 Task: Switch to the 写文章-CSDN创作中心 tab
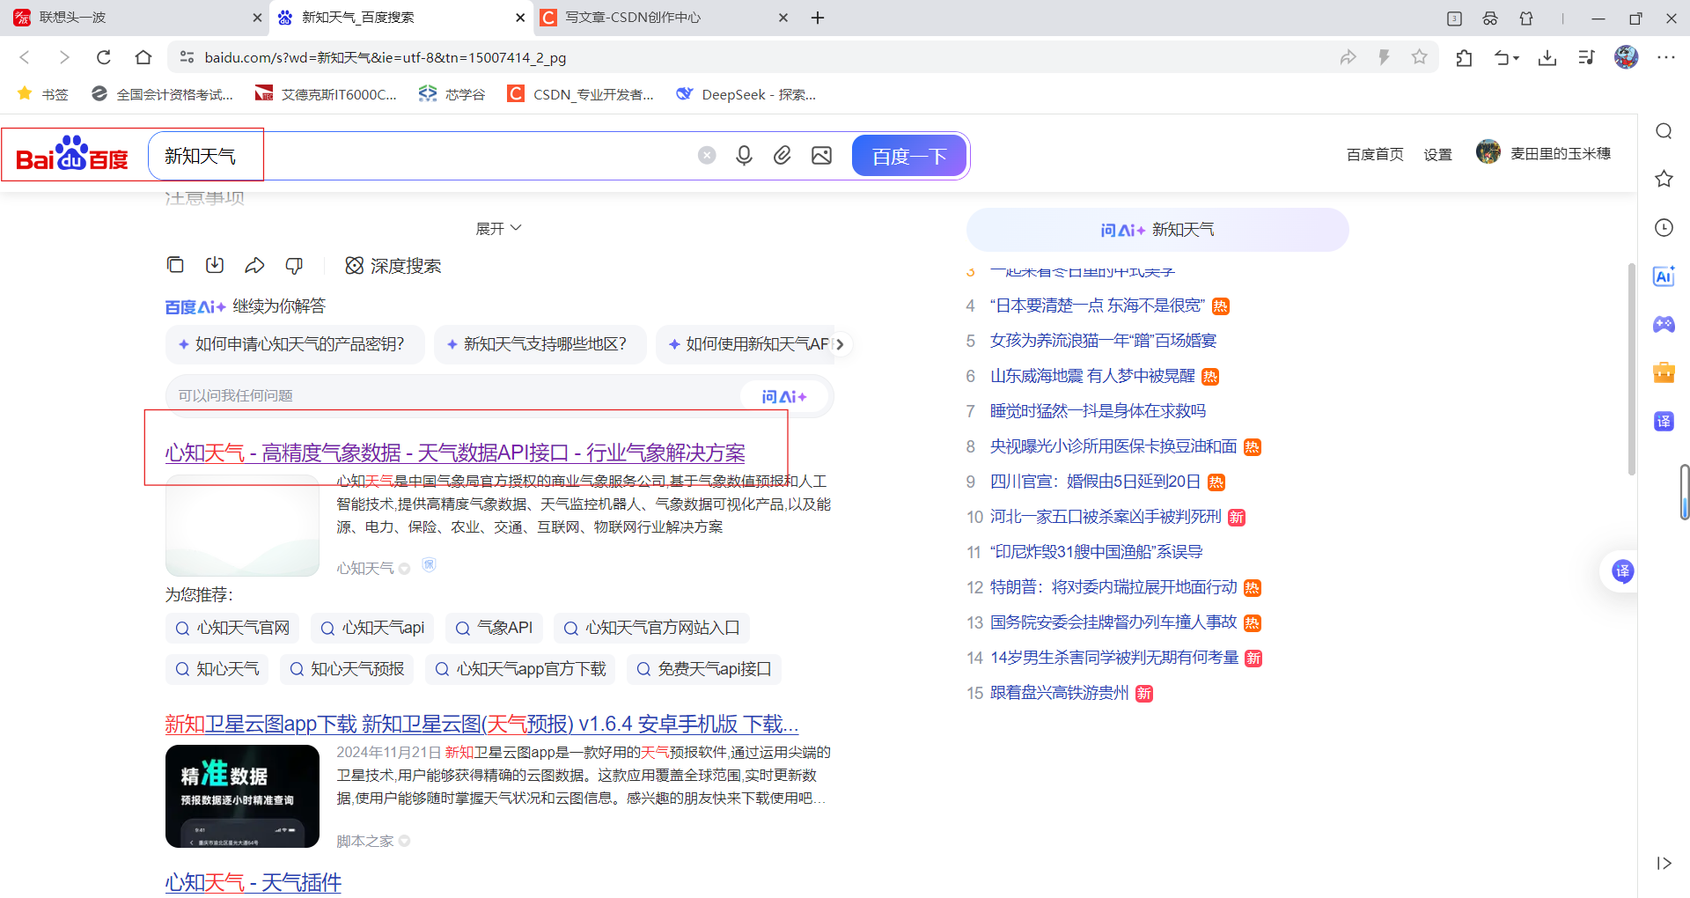(x=665, y=18)
